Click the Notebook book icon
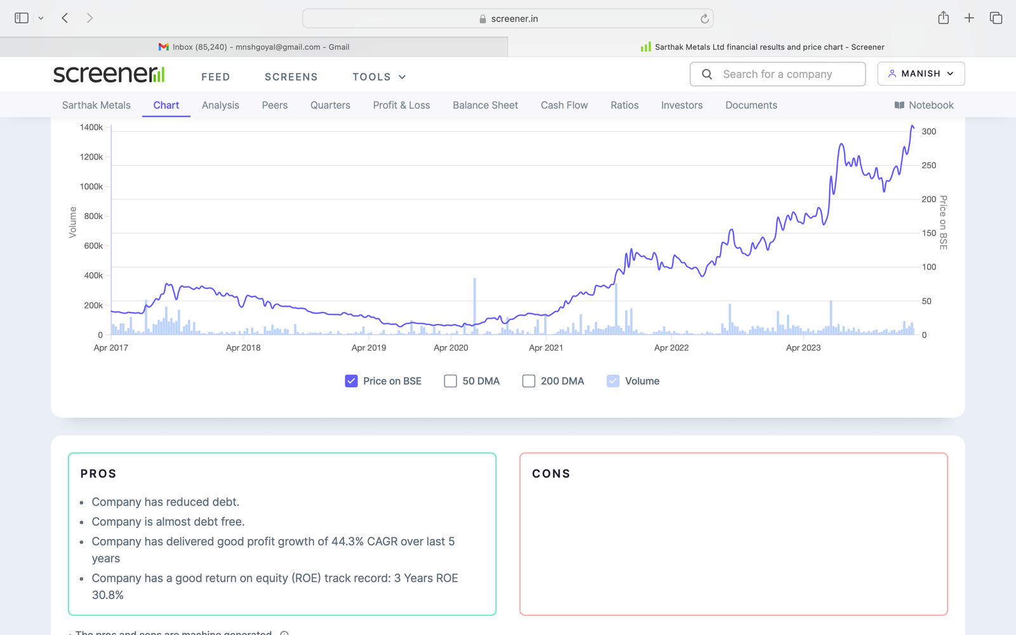The height and width of the screenshot is (635, 1016). coord(899,105)
